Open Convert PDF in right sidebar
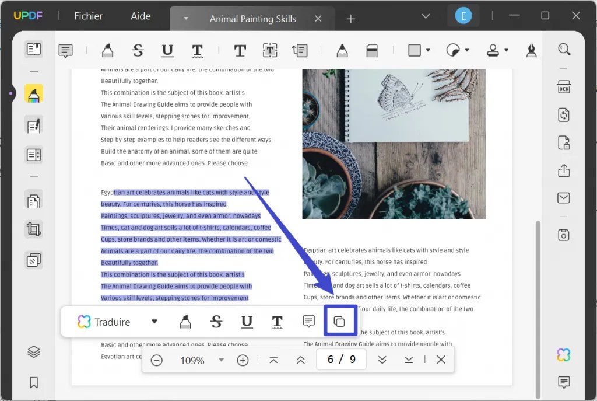This screenshot has height=401, width=597. [564, 115]
